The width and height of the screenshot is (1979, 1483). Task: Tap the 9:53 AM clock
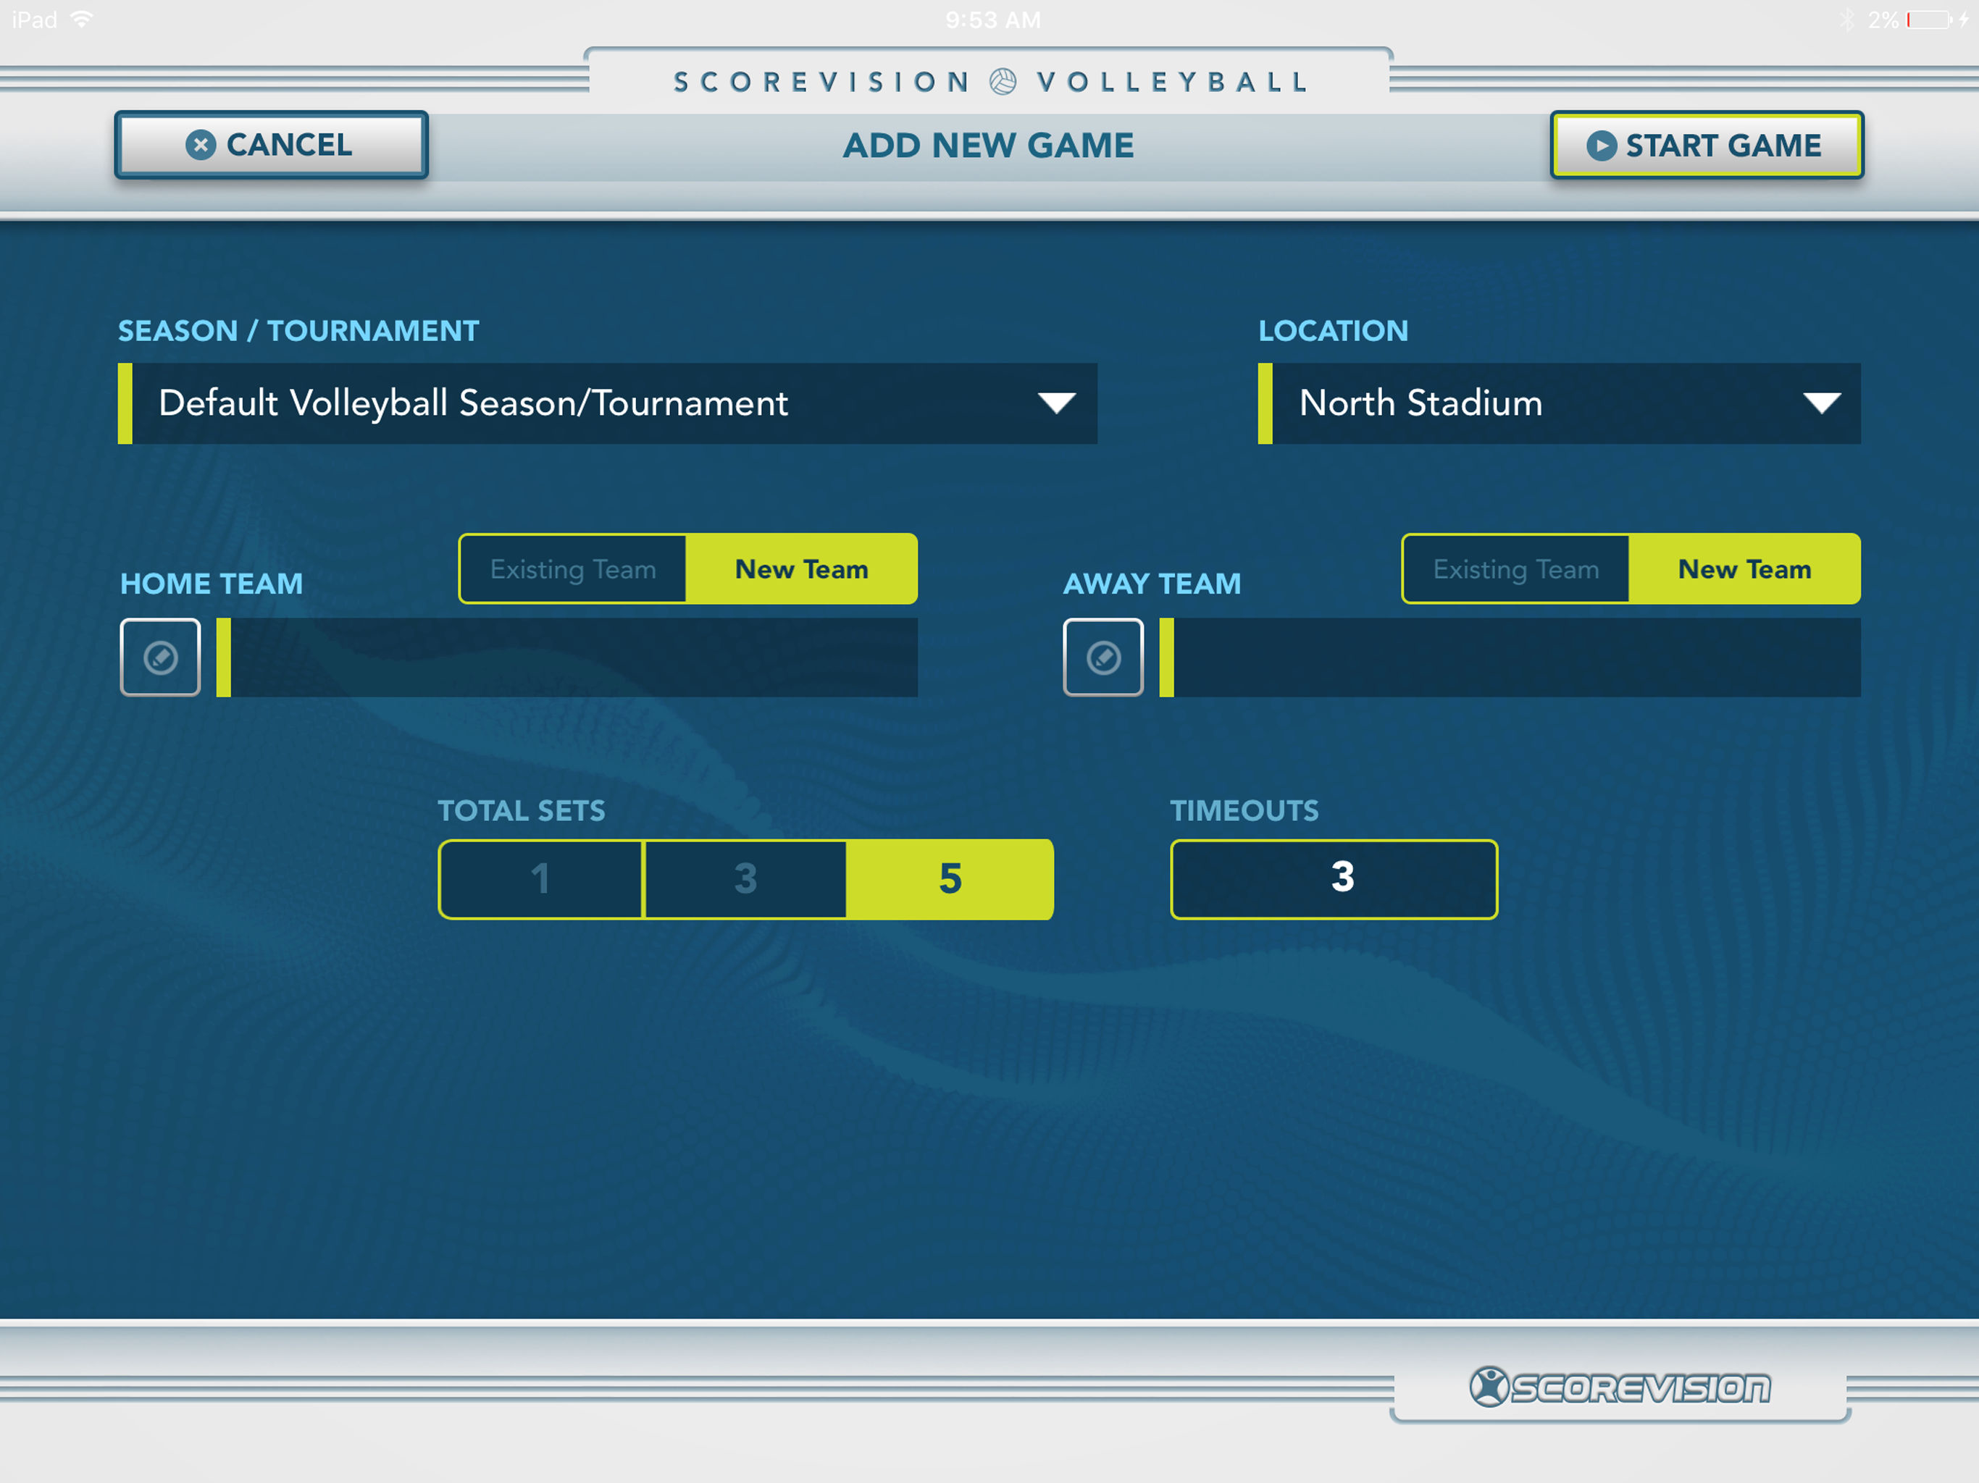coord(993,20)
